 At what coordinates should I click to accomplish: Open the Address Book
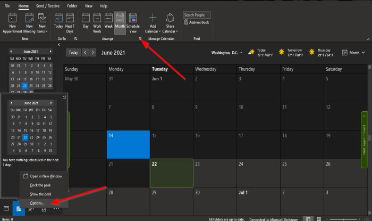coord(197,22)
